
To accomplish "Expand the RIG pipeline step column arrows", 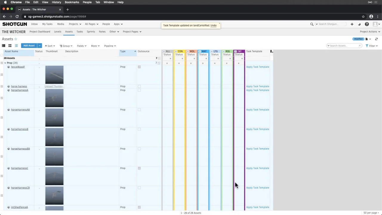I will pyautogui.click(x=224, y=51).
